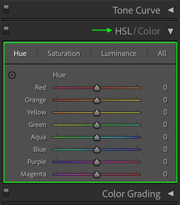Click the Green hue slider handle
Screen dimensions: 180x205
point(97,125)
